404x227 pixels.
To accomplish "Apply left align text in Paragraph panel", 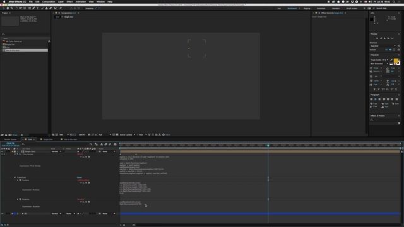I will point(371,99).
